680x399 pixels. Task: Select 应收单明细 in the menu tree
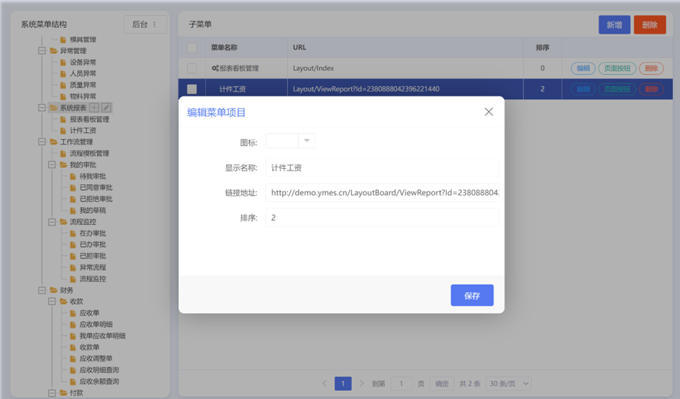96,324
